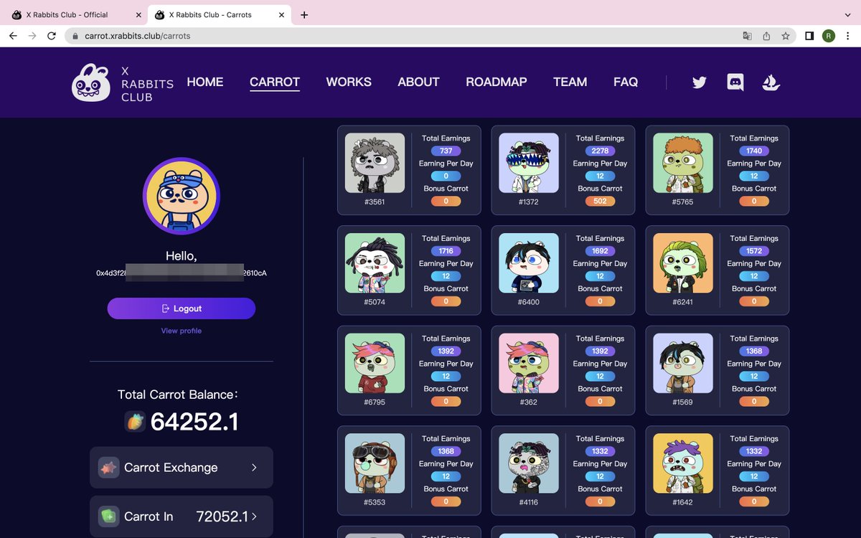Click the wallet address text

click(182, 273)
